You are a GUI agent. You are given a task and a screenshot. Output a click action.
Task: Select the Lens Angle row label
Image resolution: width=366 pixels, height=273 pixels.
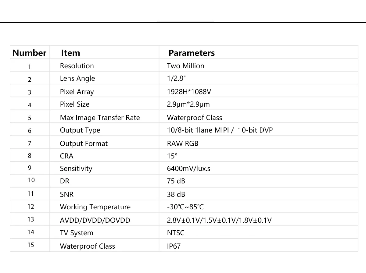click(77, 79)
